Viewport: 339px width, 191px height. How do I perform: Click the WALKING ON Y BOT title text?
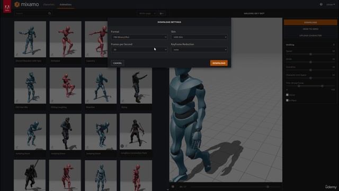pos(254,13)
